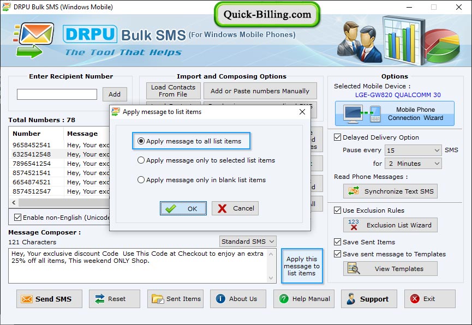Click the green checkmark icon on OK
This screenshot has height=325, width=472.
tap(170, 208)
